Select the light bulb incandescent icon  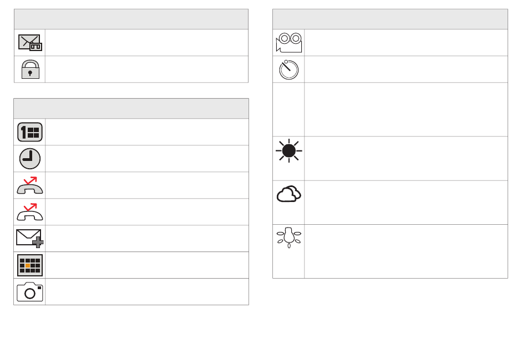point(288,238)
